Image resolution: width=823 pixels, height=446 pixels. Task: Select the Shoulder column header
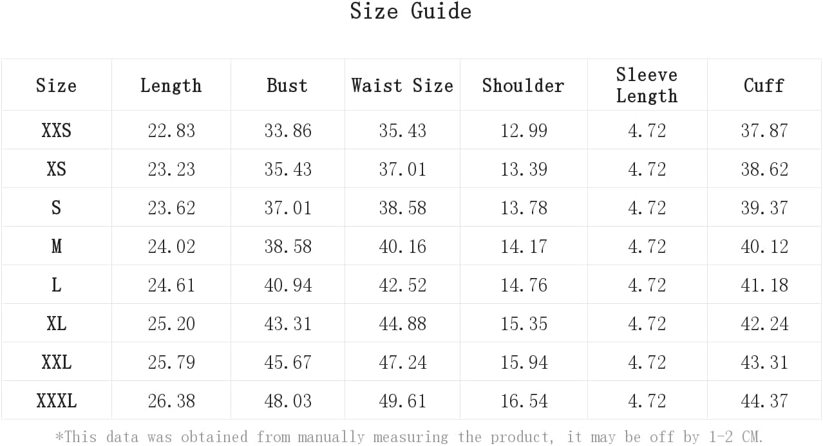point(523,86)
